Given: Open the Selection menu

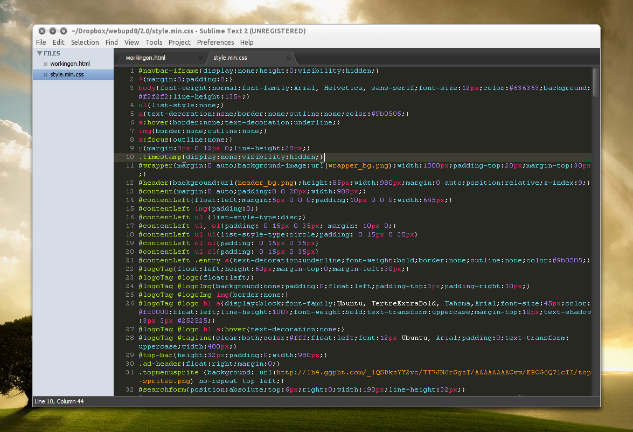Looking at the screenshot, I should coord(85,42).
